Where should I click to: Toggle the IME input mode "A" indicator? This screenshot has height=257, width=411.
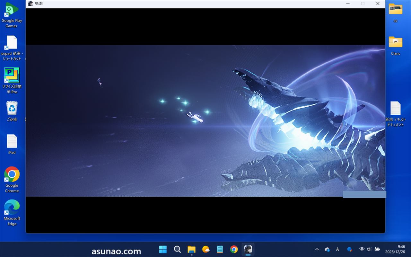tap(337, 249)
